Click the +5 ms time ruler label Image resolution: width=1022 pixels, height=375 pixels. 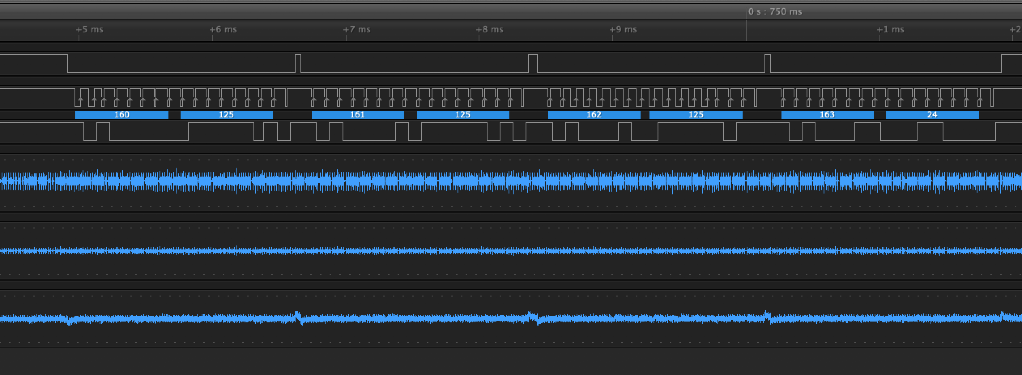(89, 30)
